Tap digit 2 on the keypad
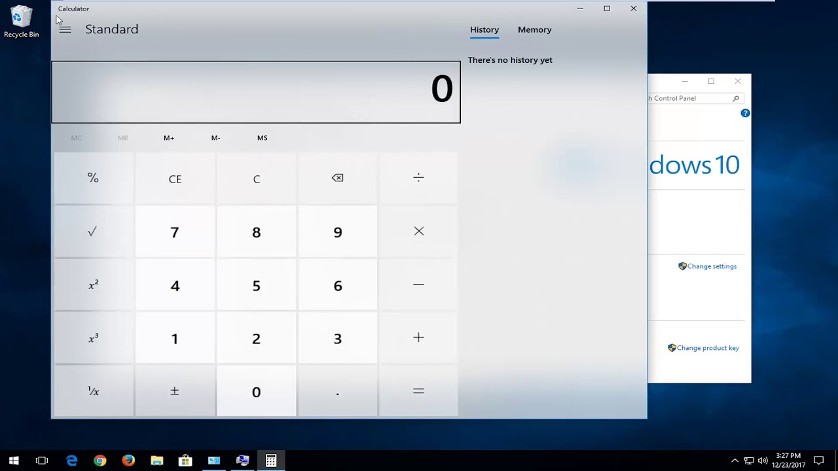This screenshot has width=838, height=471. point(256,338)
